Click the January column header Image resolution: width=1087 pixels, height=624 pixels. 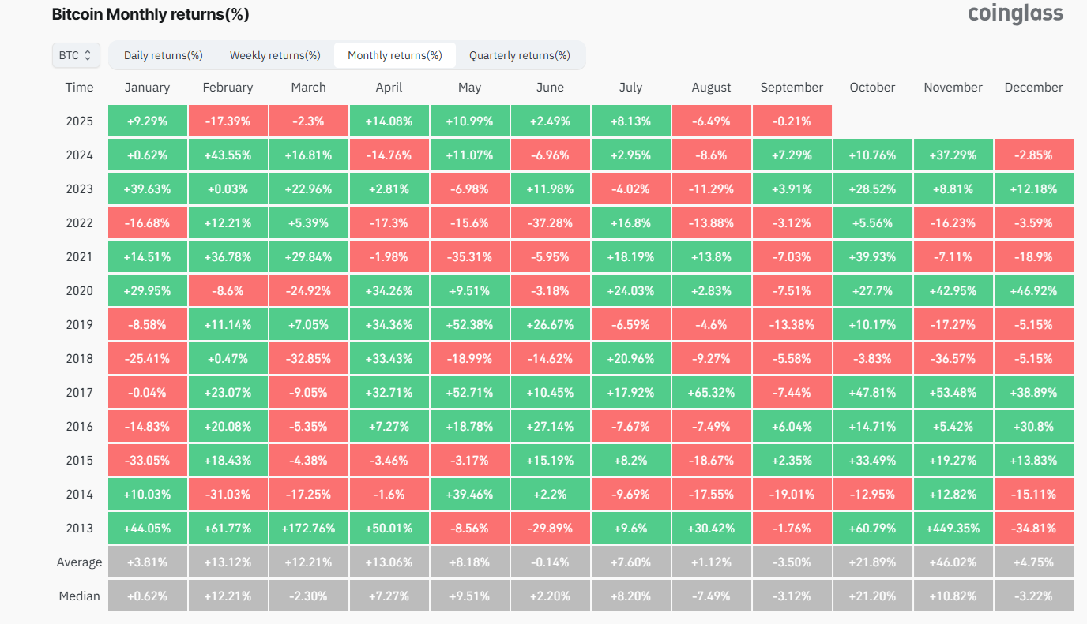click(x=147, y=87)
